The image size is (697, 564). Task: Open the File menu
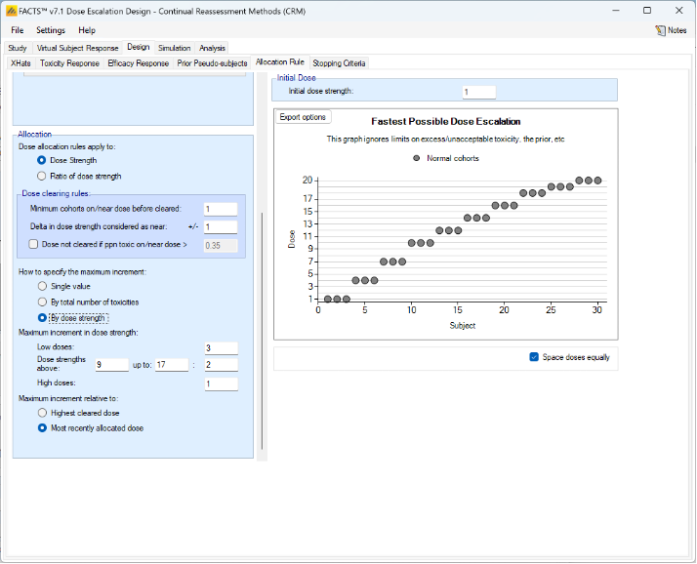point(18,30)
